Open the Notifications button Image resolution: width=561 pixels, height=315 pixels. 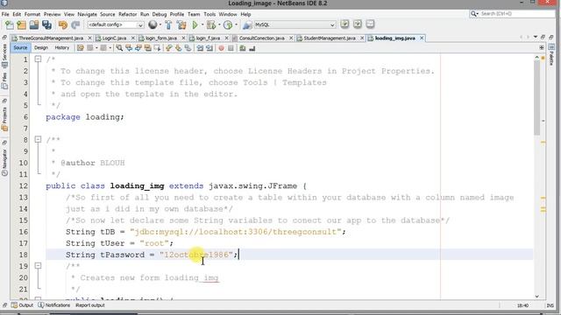click(54, 305)
